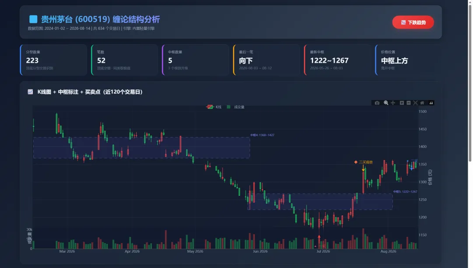This screenshot has height=268, width=473.
Task: Download the chart as PNG camera icon
Action: pos(377,103)
